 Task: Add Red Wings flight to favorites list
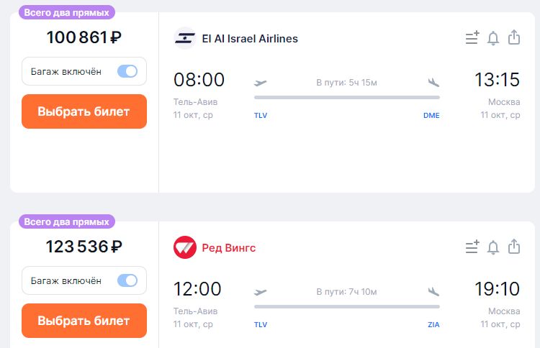coord(472,247)
